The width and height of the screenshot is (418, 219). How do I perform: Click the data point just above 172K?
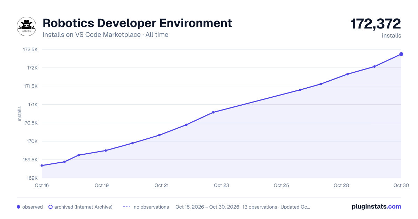(x=374, y=66)
